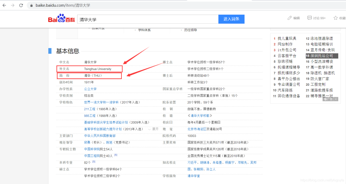Screen dimensions: 346x184
Task: Click the browser forward arrow
Action: (12, 5)
